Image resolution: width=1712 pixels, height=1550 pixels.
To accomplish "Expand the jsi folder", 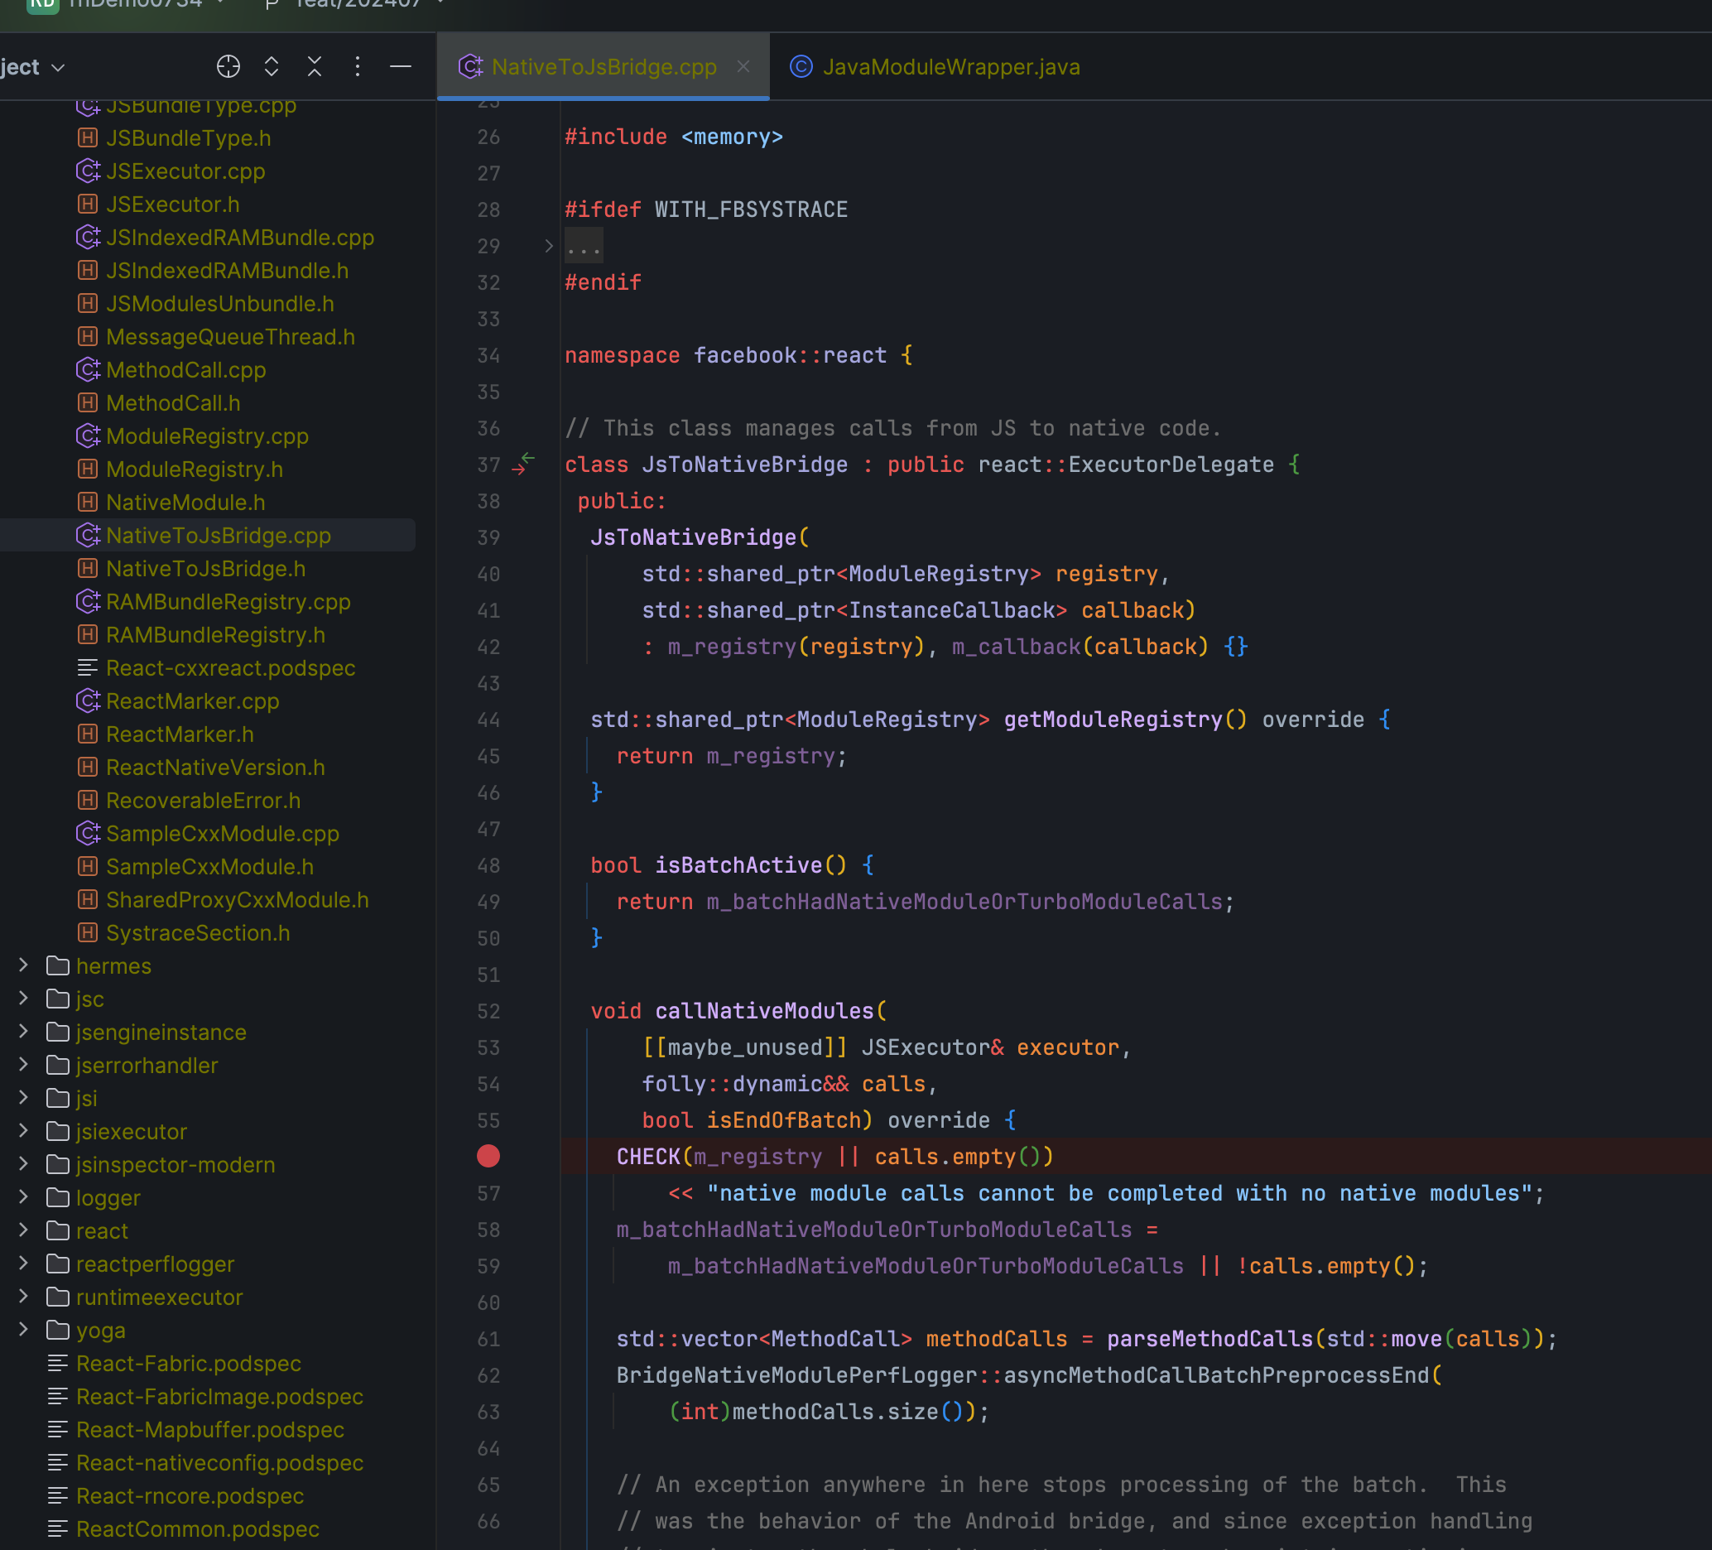I will 24,1097.
